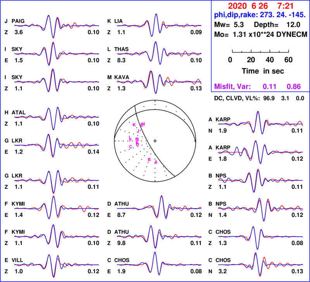Click the purple variance value 0.86
The width and height of the screenshot is (310, 282).
(x=294, y=87)
